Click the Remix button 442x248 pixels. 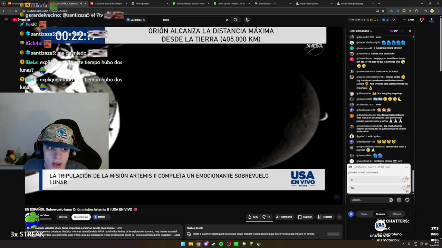point(99,217)
